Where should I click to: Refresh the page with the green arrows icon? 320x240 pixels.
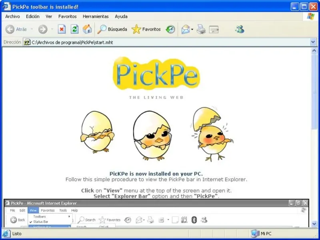74,29
